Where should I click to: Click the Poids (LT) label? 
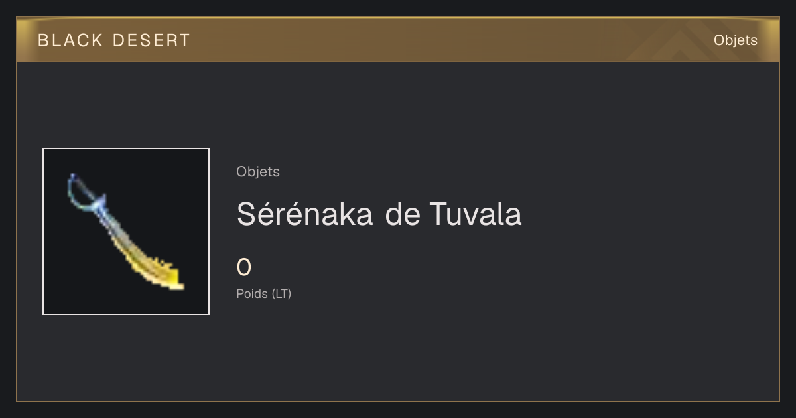point(264,293)
